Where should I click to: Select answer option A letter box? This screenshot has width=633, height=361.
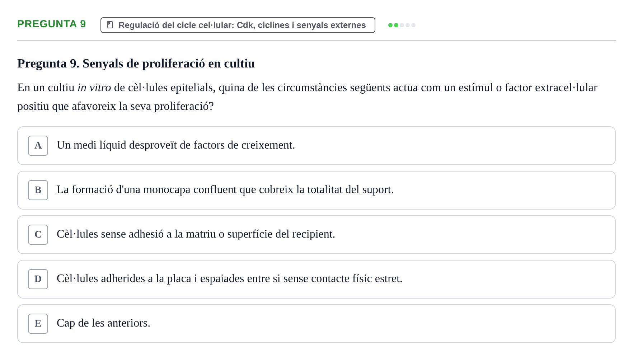point(38,146)
